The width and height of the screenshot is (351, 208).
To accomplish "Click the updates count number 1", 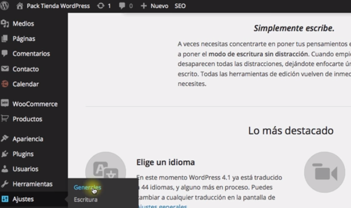I will coord(109,6).
